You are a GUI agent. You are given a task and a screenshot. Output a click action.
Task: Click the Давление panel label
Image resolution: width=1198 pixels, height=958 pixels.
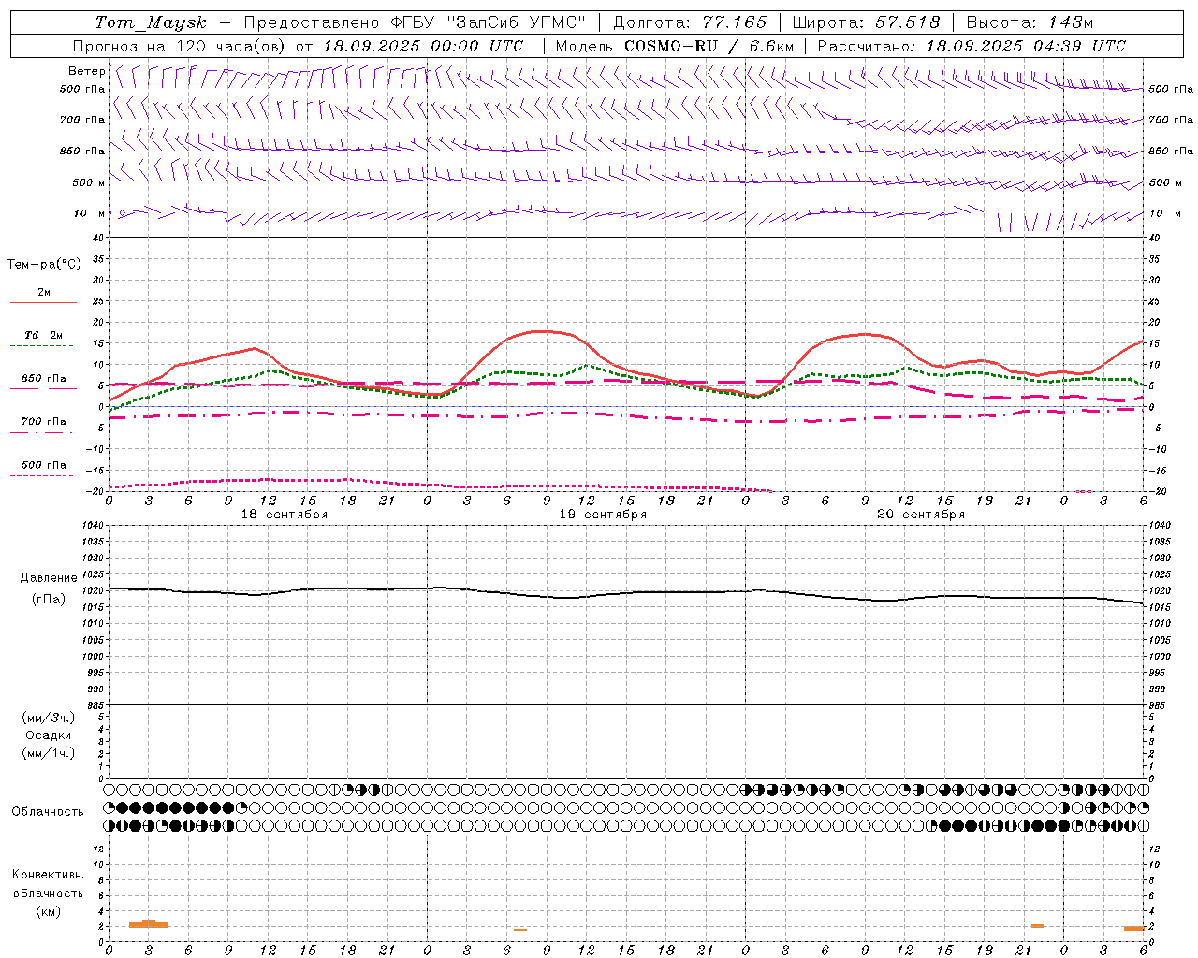pos(49,578)
